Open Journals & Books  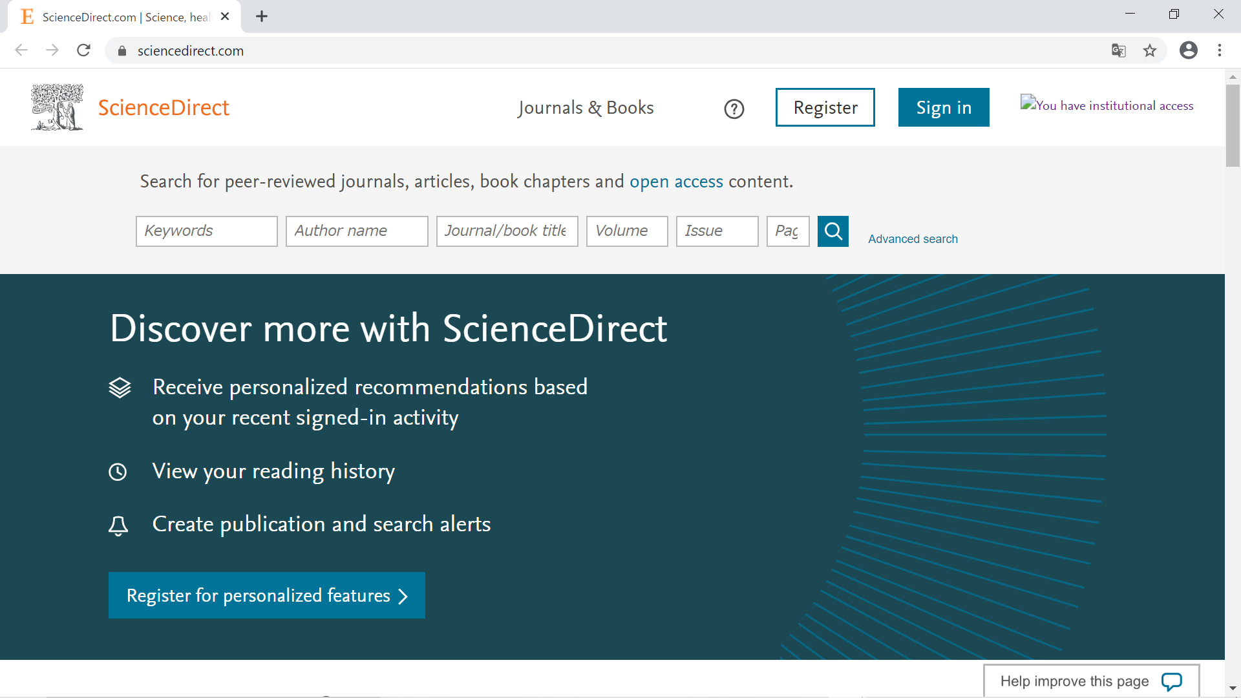[586, 107]
